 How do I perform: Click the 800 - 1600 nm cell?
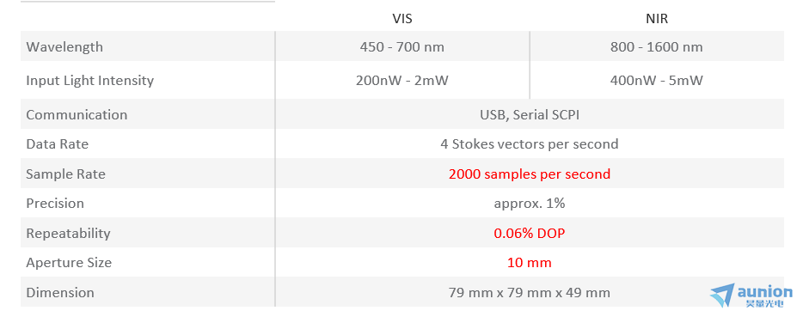pyautogui.click(x=657, y=47)
